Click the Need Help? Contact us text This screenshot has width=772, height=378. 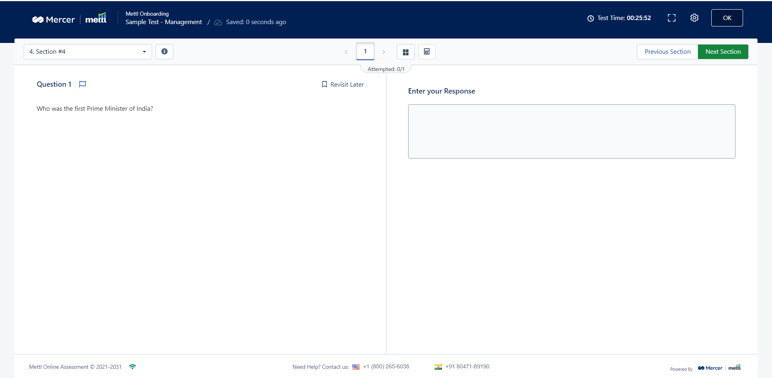click(320, 367)
